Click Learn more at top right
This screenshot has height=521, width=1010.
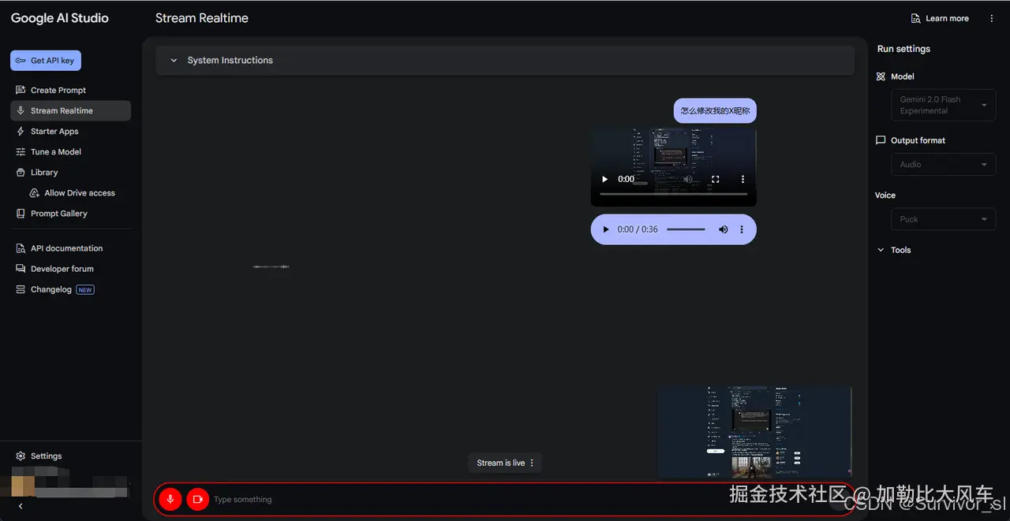tap(940, 18)
